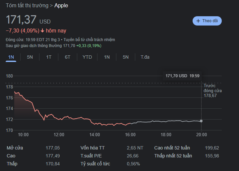Open Tuyên bố từ chối trách nhiệm link

click(89, 40)
